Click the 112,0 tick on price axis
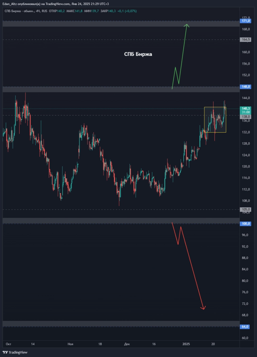The height and width of the screenshot is (357, 257). 246,189
